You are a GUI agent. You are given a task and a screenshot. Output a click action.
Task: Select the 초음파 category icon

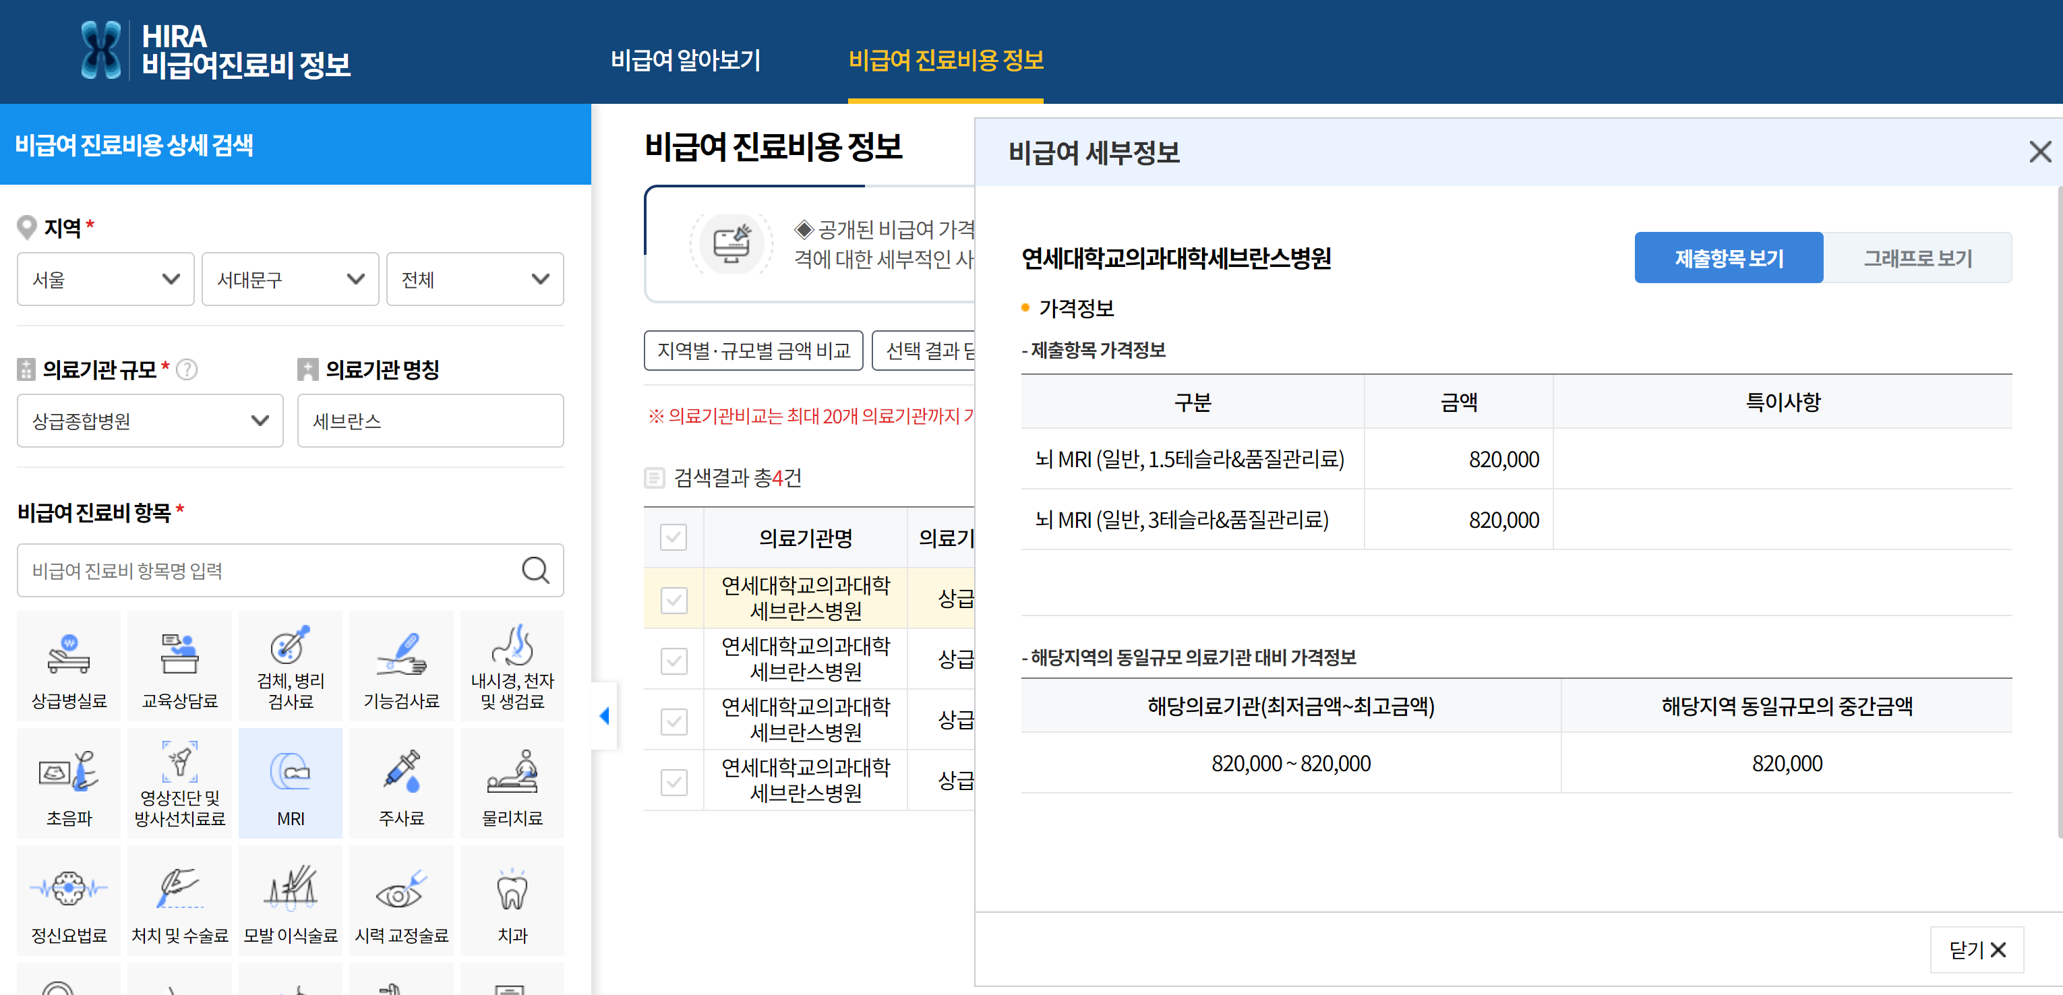click(x=69, y=783)
